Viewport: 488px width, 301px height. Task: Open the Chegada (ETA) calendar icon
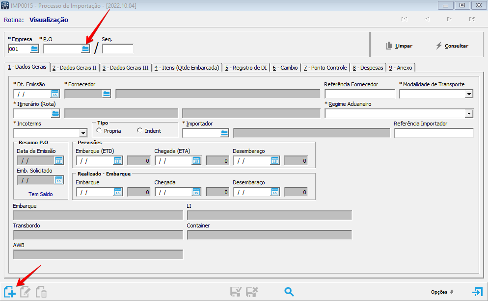[x=196, y=161]
